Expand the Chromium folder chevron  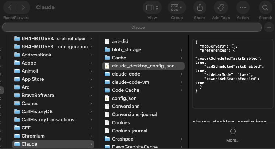(x=91, y=136)
